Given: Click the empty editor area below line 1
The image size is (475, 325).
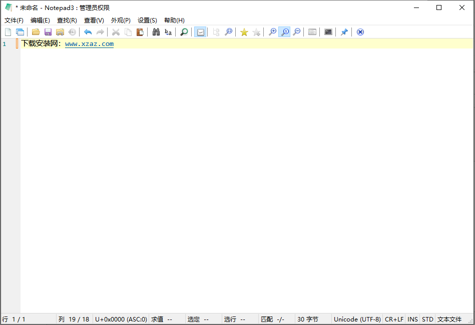Looking at the screenshot, I should (x=247, y=180).
